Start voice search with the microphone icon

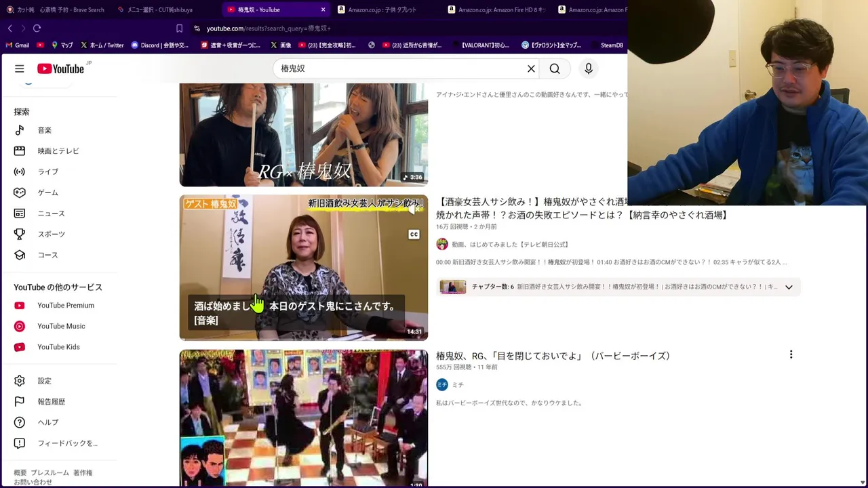point(588,68)
